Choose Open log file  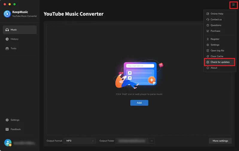(x=220, y=51)
